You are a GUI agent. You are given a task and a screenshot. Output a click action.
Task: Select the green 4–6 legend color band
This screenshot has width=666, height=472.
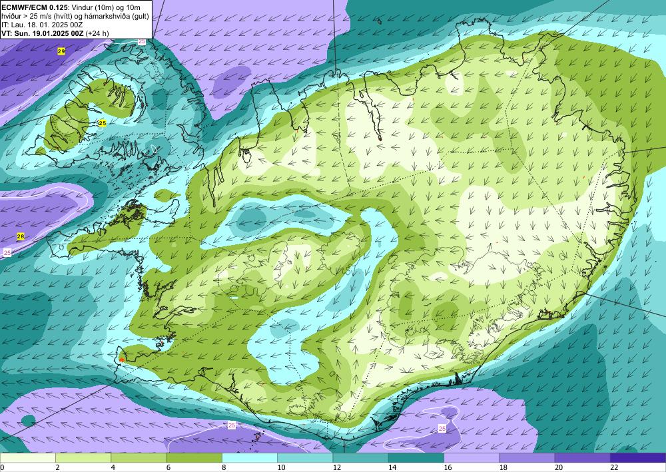tap(139, 458)
